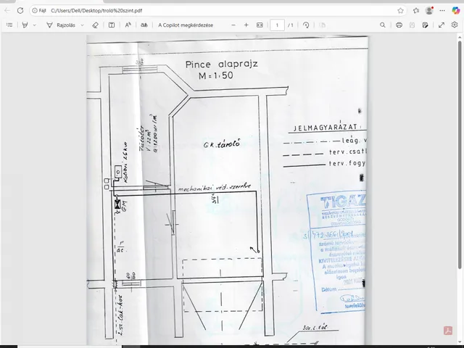This screenshot has height=348, width=464.
Task: Click A Copilot megkérdezése button
Action: tap(186, 25)
